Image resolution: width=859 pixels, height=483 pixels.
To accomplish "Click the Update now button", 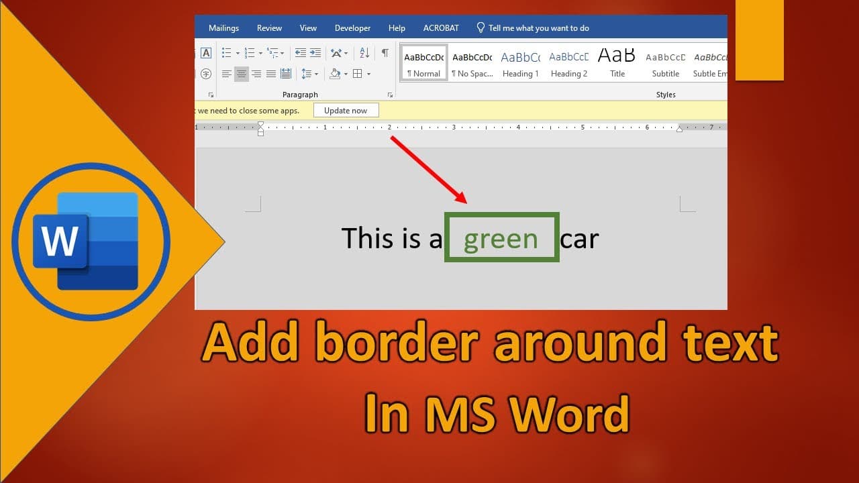I will 346,111.
